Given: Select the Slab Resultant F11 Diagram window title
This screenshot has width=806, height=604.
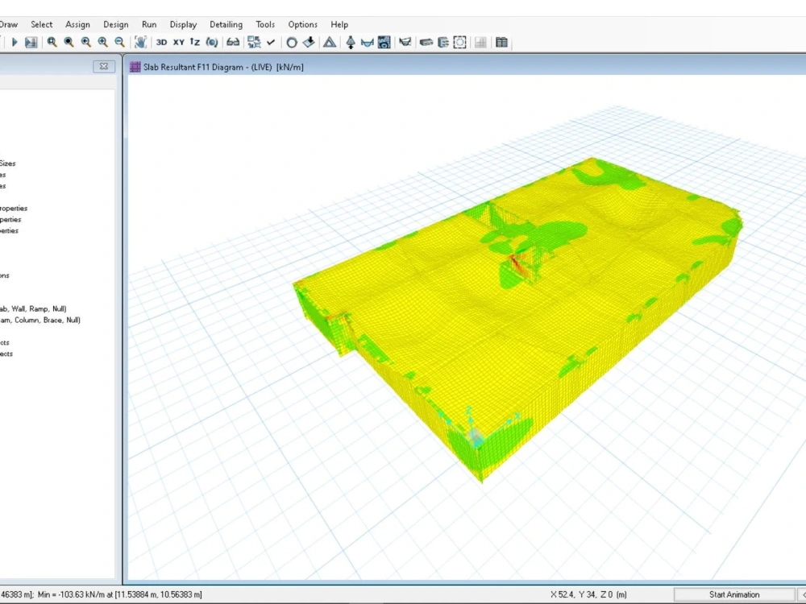Looking at the screenshot, I should click(x=223, y=67).
